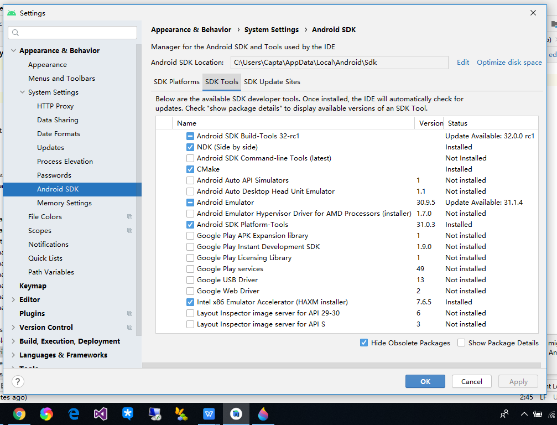The width and height of the screenshot is (557, 425).
Task: Toggle the Android Emulator checkbox
Action: 190,203
